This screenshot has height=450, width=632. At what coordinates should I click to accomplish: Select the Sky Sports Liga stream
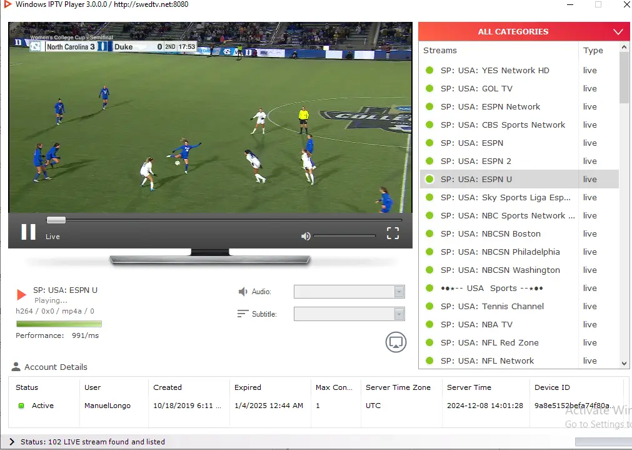pos(519,197)
